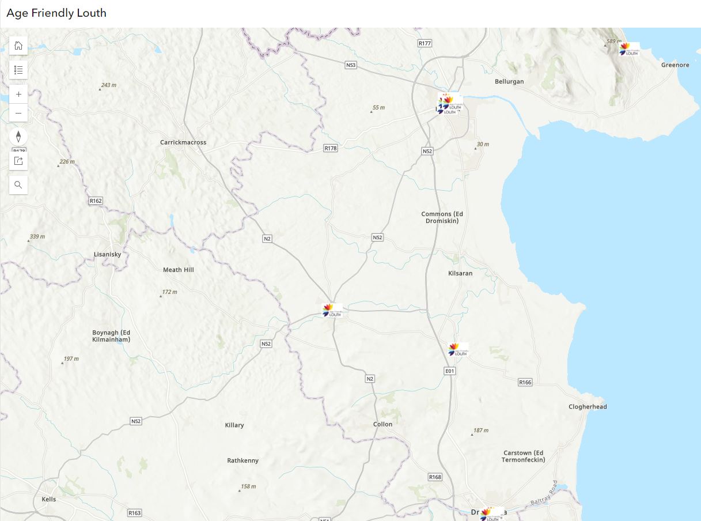Click the Kells place label
This screenshot has height=521, width=701.
(x=48, y=499)
